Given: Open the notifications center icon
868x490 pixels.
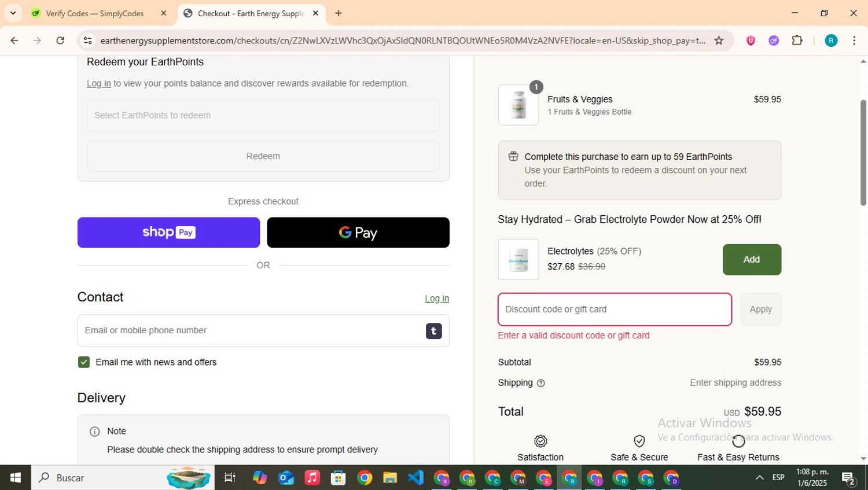Looking at the screenshot, I should point(849,478).
